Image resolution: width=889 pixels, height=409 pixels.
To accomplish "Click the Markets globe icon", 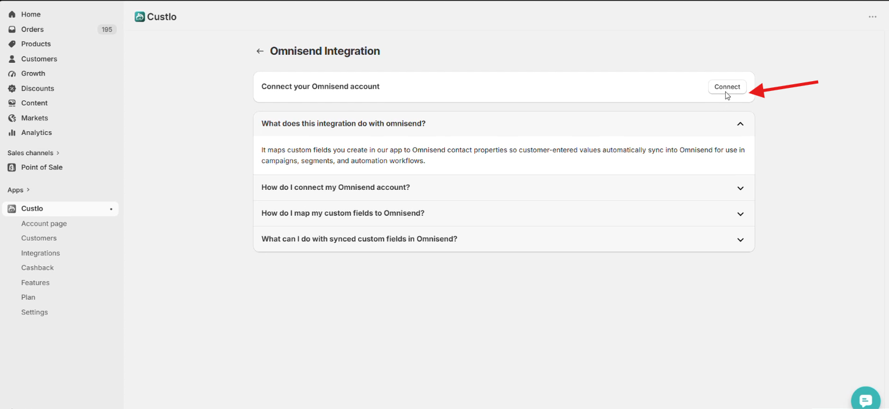I will (12, 118).
